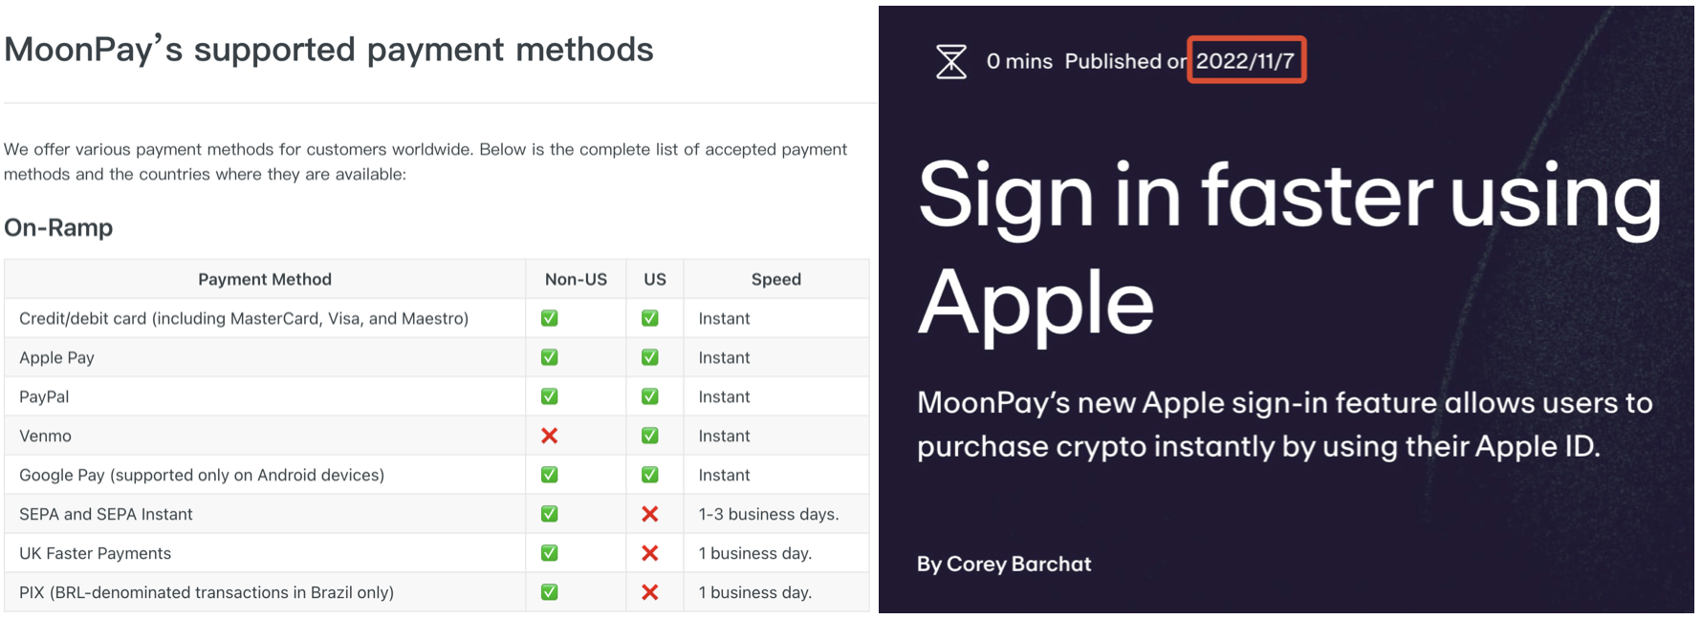Screen dimensions: 1702x619
Task: Click PIX Non-US green check box
Action: click(x=550, y=592)
